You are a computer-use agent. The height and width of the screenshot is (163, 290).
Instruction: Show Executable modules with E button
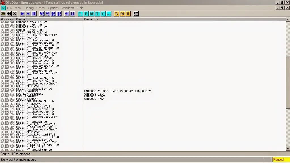coord(86,14)
